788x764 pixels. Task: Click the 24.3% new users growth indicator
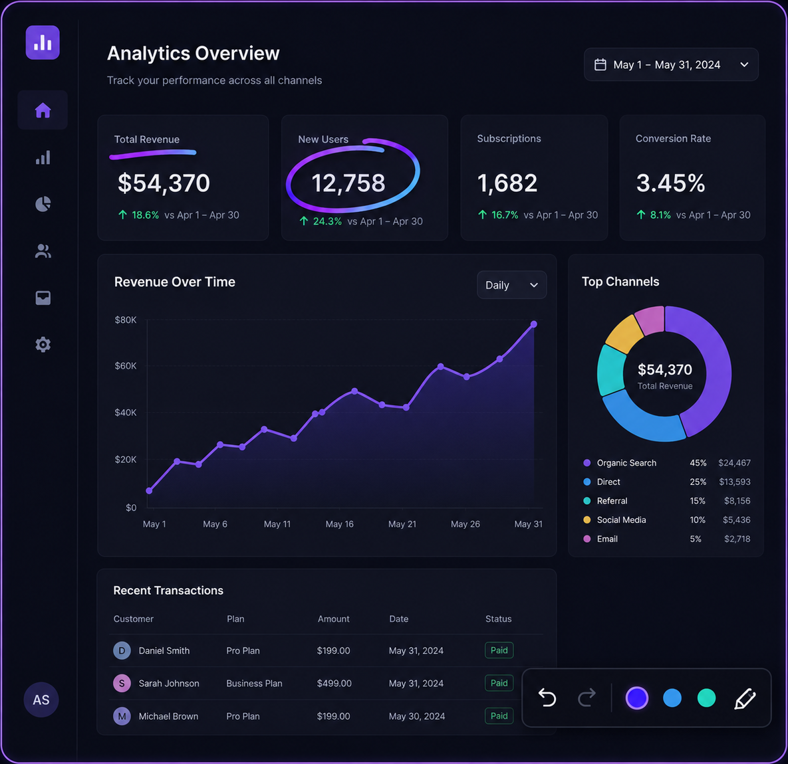321,221
